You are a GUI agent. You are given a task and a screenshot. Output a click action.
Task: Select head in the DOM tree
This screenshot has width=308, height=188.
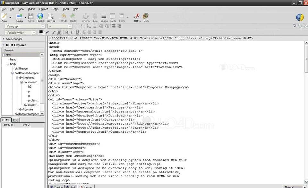(13, 59)
